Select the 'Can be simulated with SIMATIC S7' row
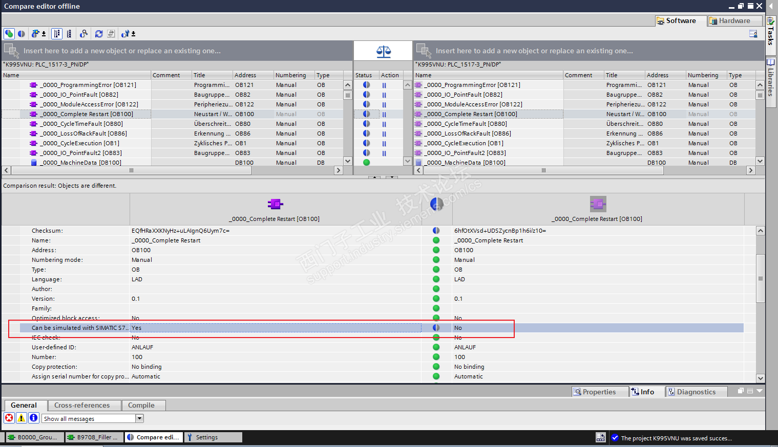 (x=382, y=328)
